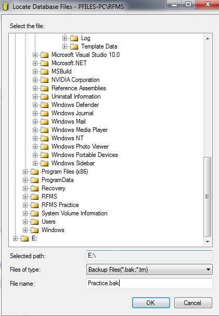Select Microsoft Visual Studio 10.0 tree item
Viewport: 219px width, 316px height.
tap(85, 55)
